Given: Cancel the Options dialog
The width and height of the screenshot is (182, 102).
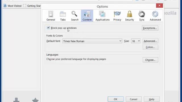Looking at the screenshot, I should coord(133,99).
